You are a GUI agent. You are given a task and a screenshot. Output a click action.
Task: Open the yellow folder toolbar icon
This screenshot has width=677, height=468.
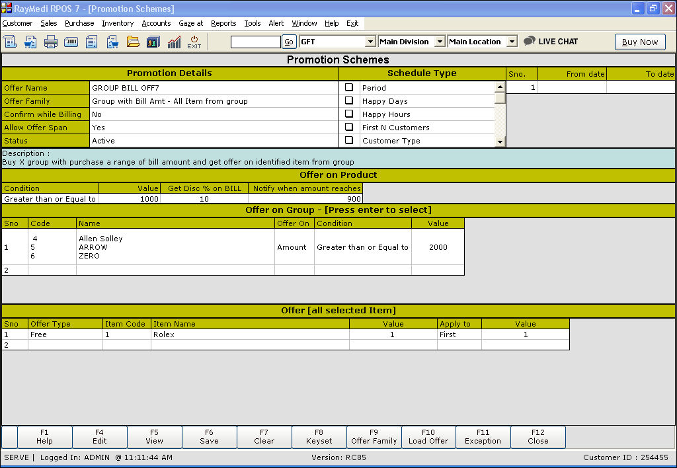pyautogui.click(x=133, y=42)
